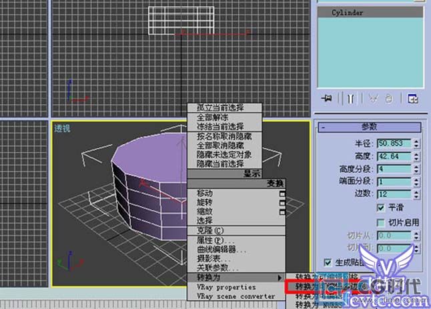Click the purple cylinder object in viewport
The height and width of the screenshot is (309, 431).
point(150,187)
